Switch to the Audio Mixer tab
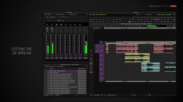The image size is (183, 102). (x=48, y=14)
